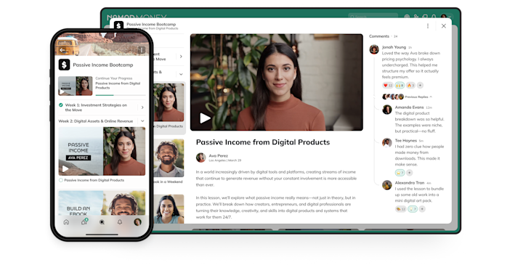The width and height of the screenshot is (523, 265).
Task: Click the lesson title Passive Income from Digital Products
Action: pos(263,142)
